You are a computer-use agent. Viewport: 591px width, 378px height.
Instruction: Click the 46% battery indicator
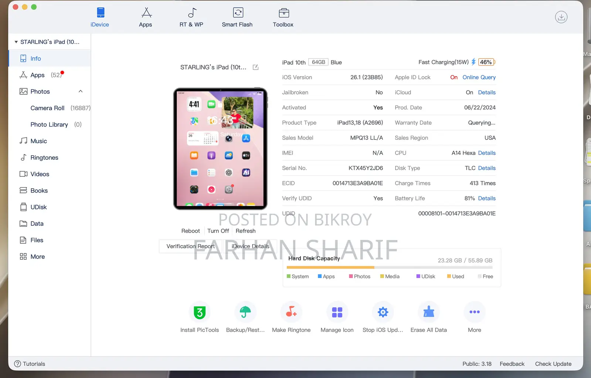point(486,62)
